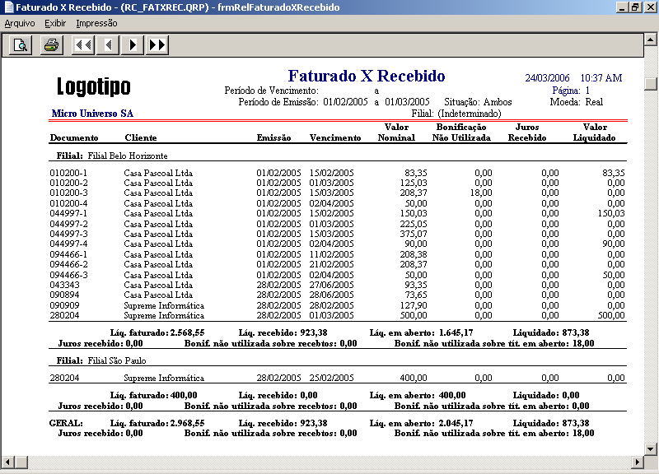
Task: Click Líq. em aberto: 1.645,17
Action: 421,333
